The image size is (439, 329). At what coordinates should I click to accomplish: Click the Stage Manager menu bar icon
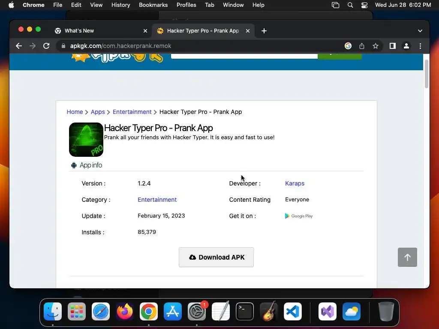pos(335,5)
